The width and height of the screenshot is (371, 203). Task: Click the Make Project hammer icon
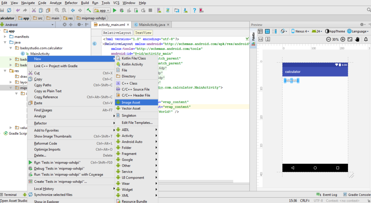(89, 10)
